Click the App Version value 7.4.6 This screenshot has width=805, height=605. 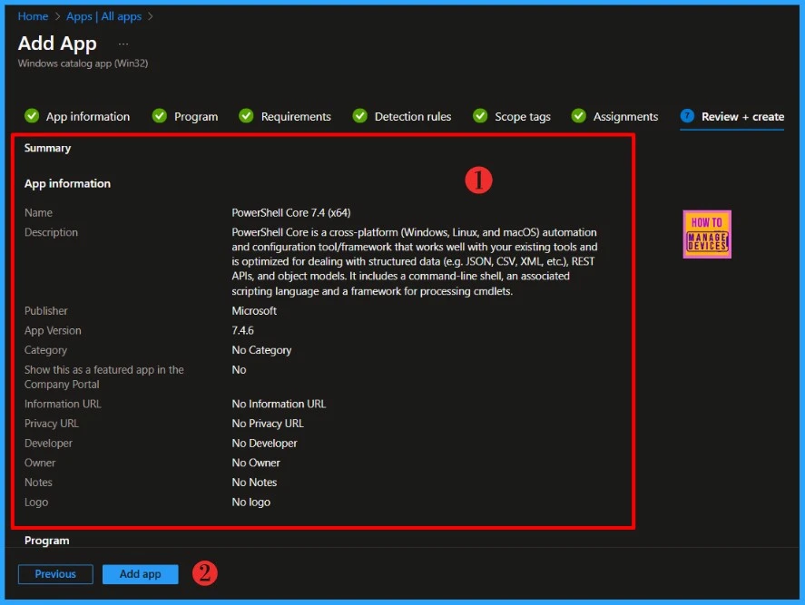[242, 330]
